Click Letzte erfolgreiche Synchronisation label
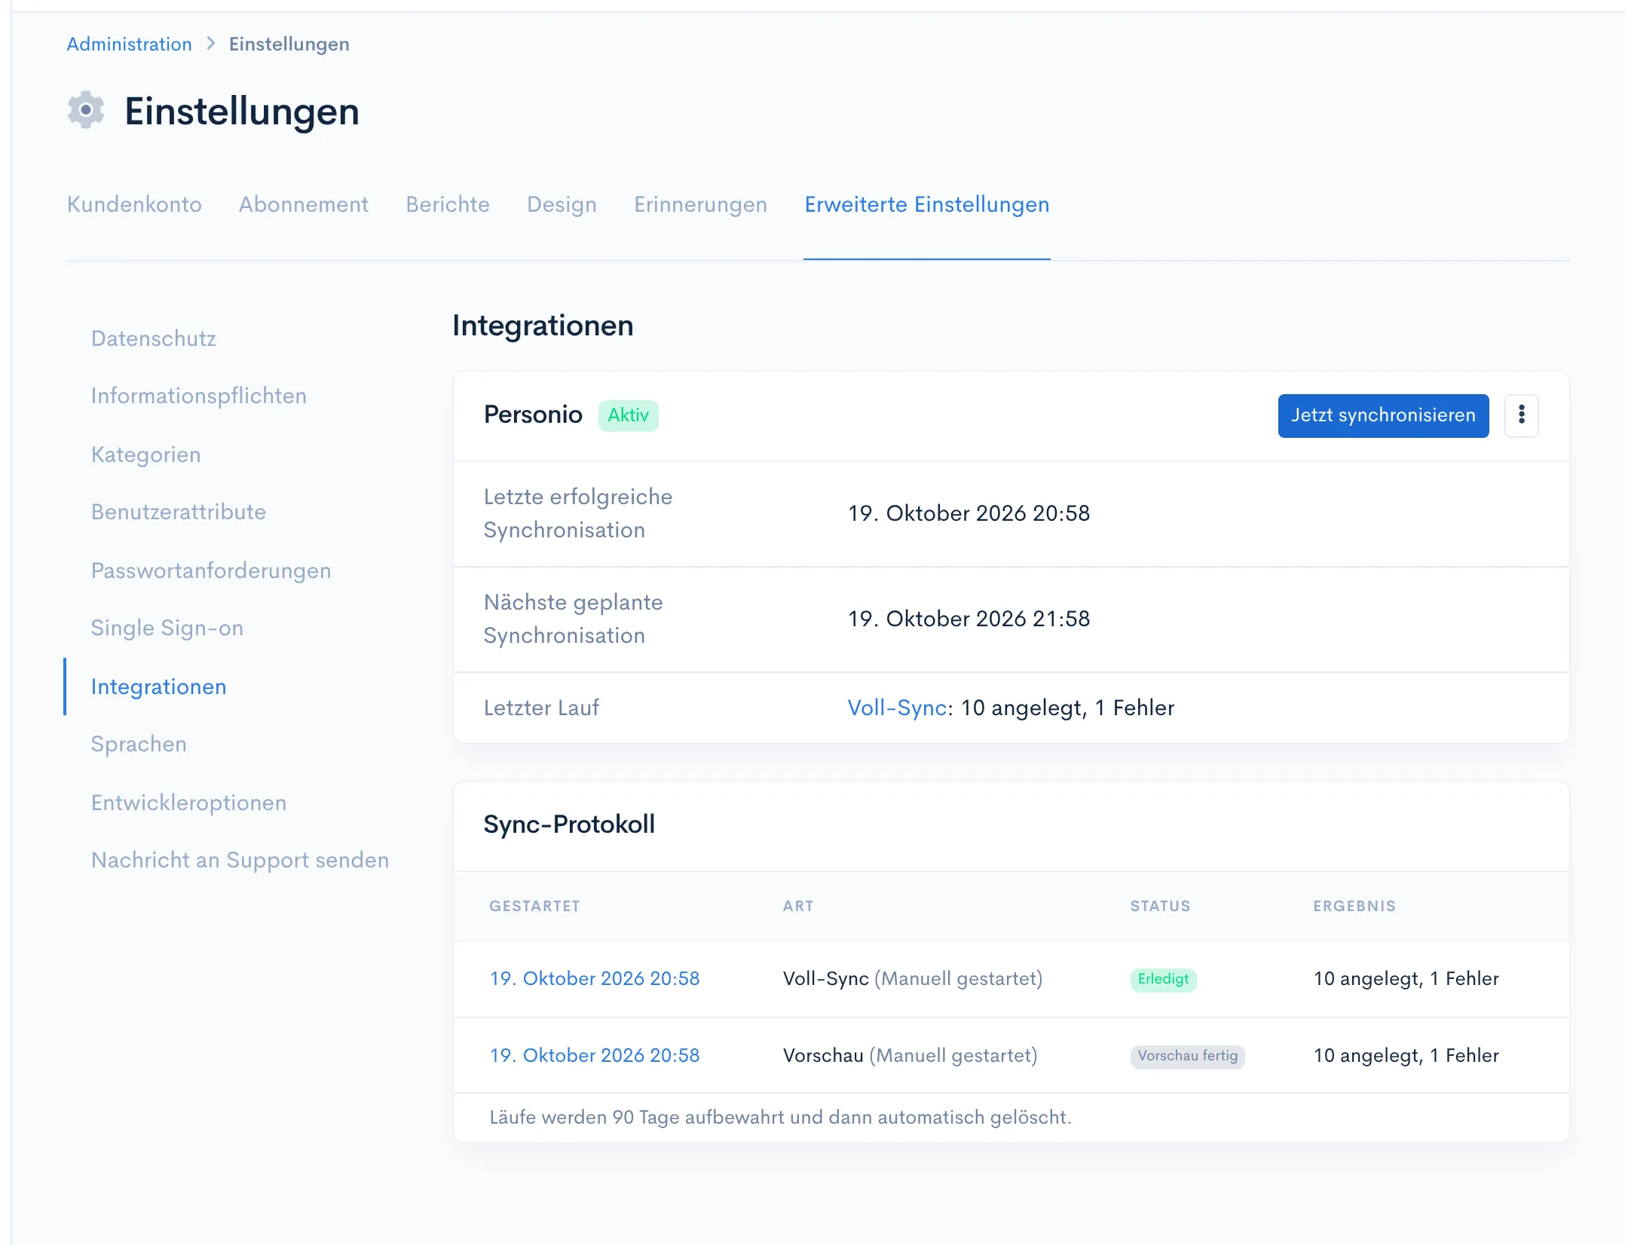The image size is (1625, 1245). 578,513
